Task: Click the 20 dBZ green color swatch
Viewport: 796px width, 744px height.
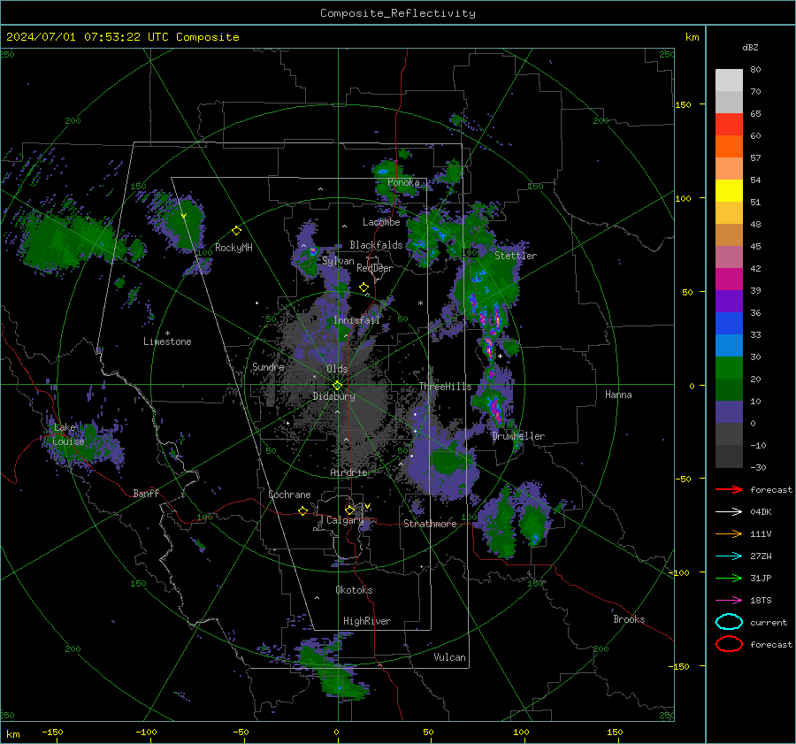Action: pos(729,368)
